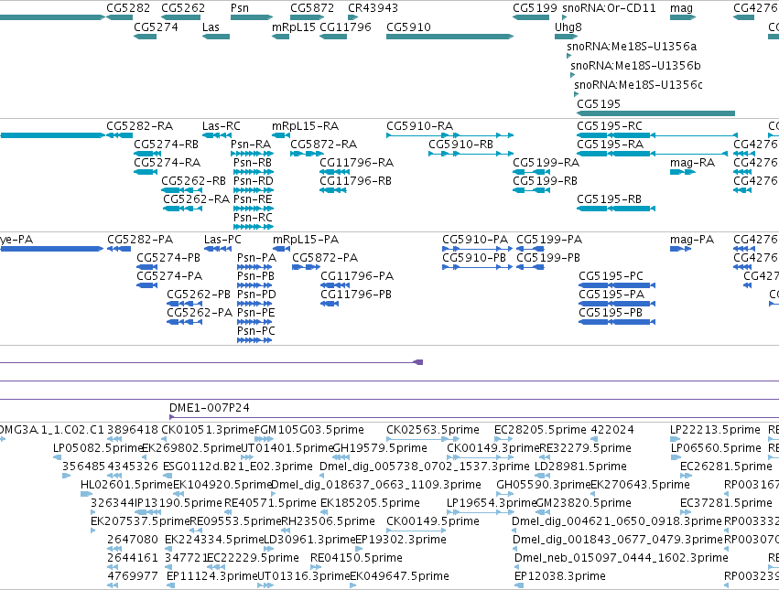Click the Uhg8 gene label
The width and height of the screenshot is (779, 590).
(568, 27)
